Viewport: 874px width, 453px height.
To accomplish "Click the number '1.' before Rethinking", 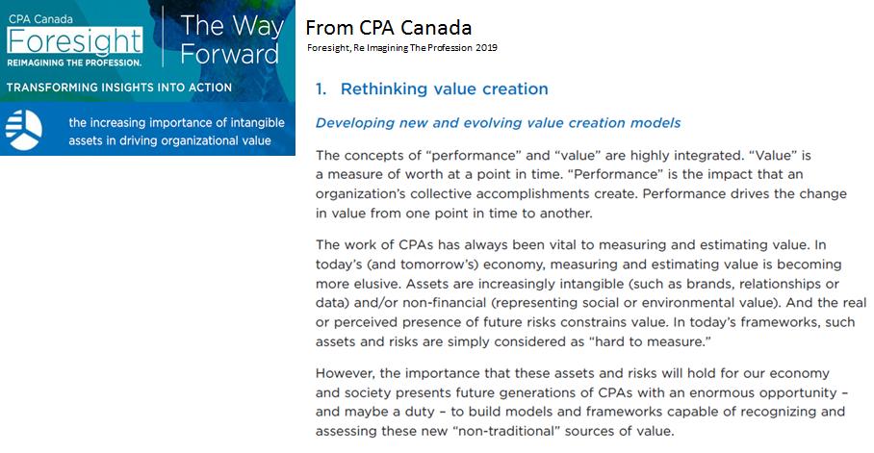I will [321, 89].
